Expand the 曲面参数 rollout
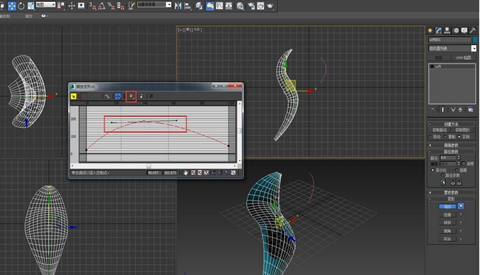 coord(451,146)
